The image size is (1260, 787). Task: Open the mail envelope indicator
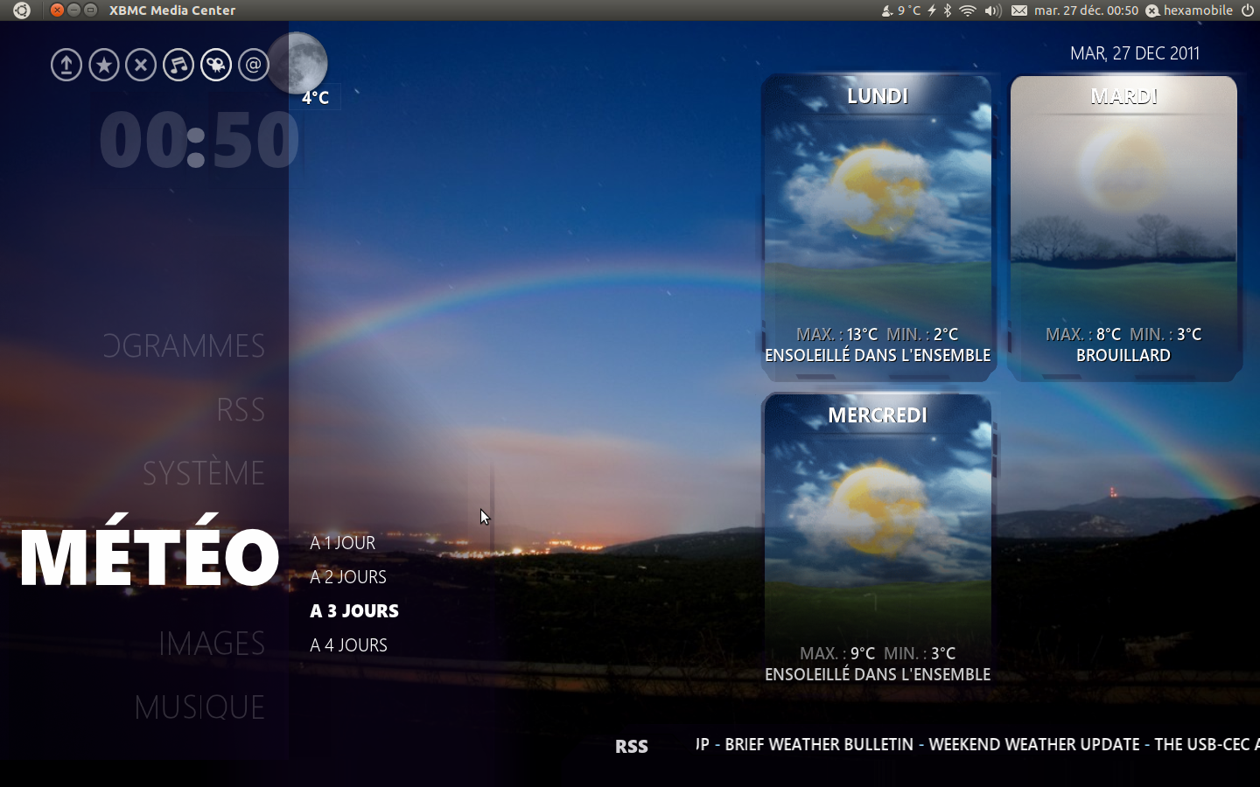(1019, 10)
